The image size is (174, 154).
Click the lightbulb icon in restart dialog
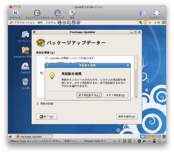pyautogui.click(x=52, y=76)
